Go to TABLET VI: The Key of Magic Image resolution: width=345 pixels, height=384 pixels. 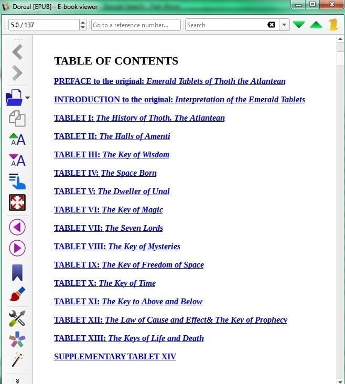tap(109, 210)
